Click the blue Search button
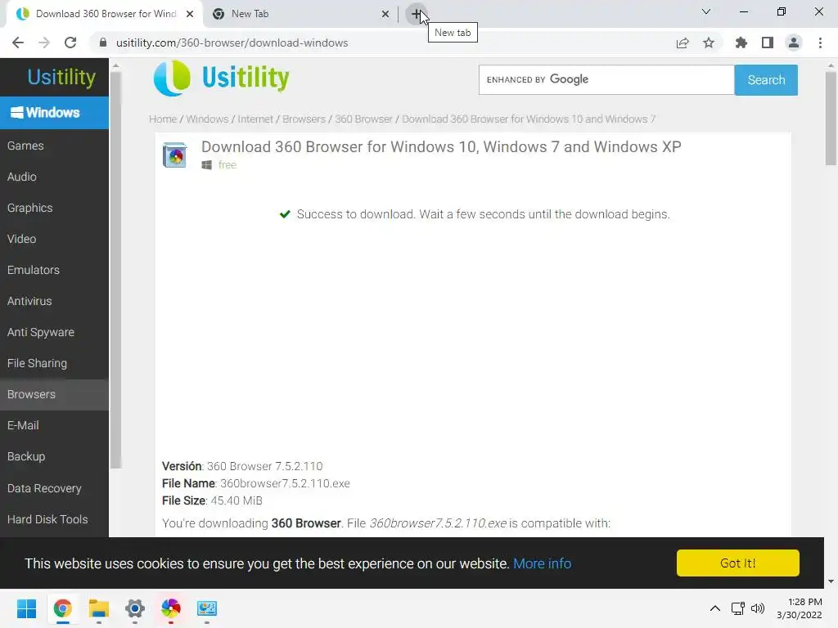Image resolution: width=838 pixels, height=628 pixels. [766, 79]
